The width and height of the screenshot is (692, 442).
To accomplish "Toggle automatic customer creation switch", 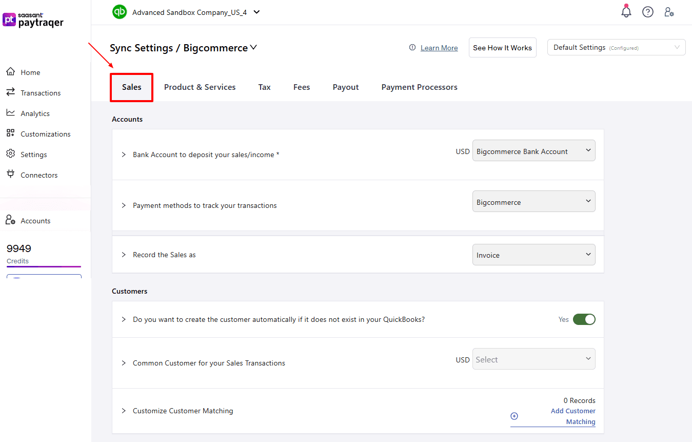I will (584, 319).
